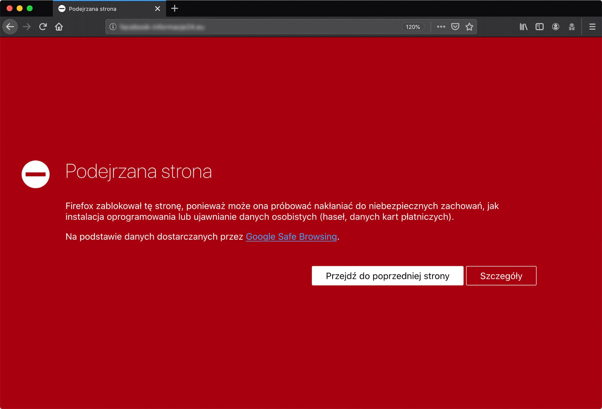Viewport: 602px width, 409px height.
Task: Reset the 120% zoom level badge
Action: [x=413, y=27]
